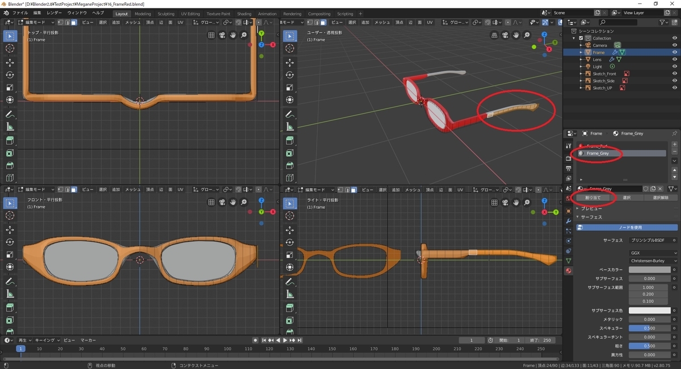Select the Rotate tool in top-left viewport
This screenshot has height=369, width=681.
pyautogui.click(x=10, y=75)
